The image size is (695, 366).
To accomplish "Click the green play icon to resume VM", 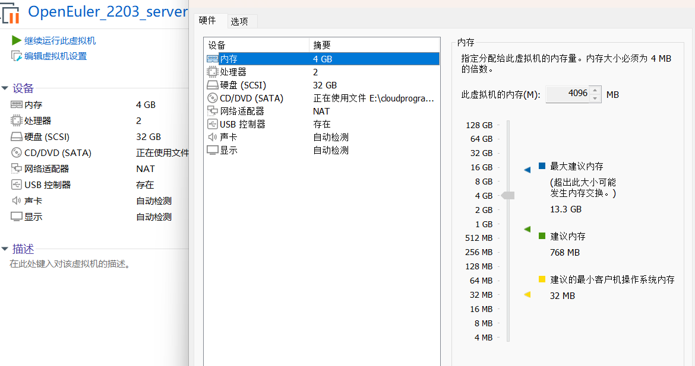I will (17, 41).
